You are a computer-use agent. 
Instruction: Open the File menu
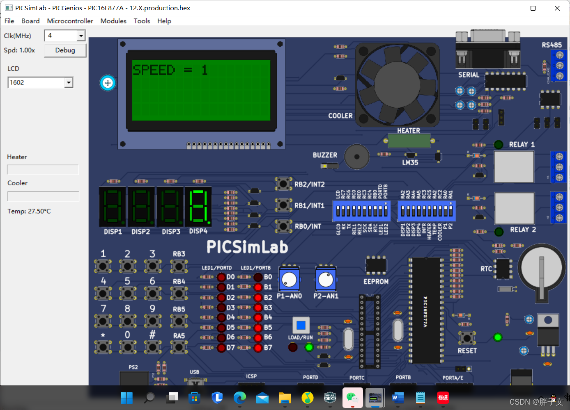point(9,21)
